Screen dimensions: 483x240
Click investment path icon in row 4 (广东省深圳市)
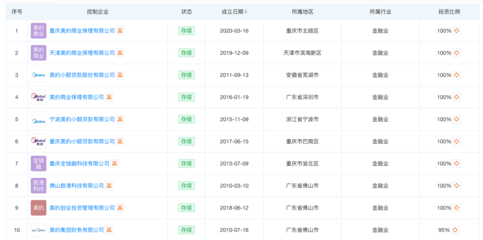click(457, 97)
